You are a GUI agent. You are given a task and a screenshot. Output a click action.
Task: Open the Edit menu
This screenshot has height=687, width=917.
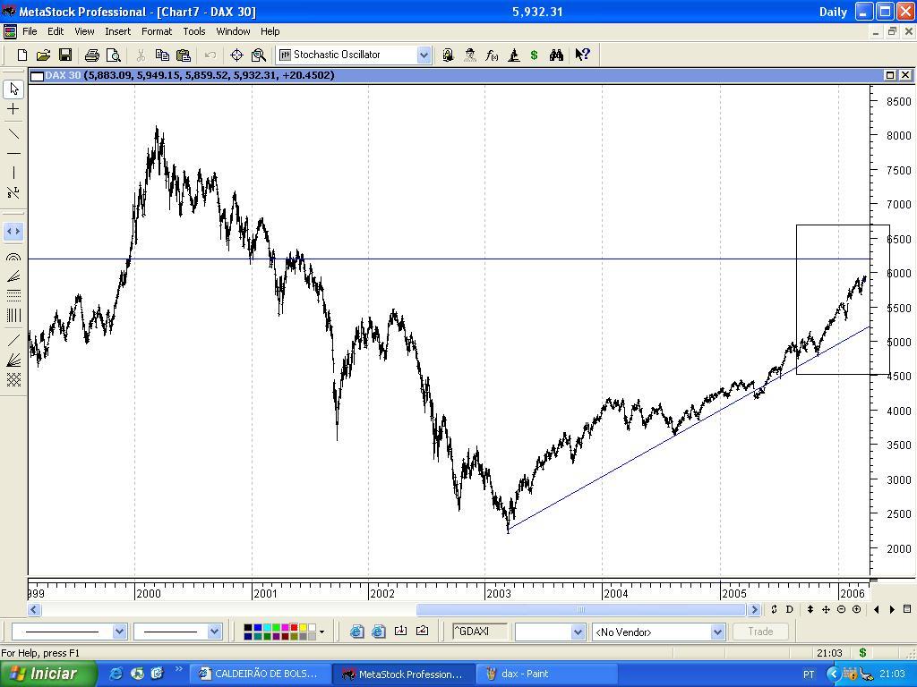pos(56,31)
